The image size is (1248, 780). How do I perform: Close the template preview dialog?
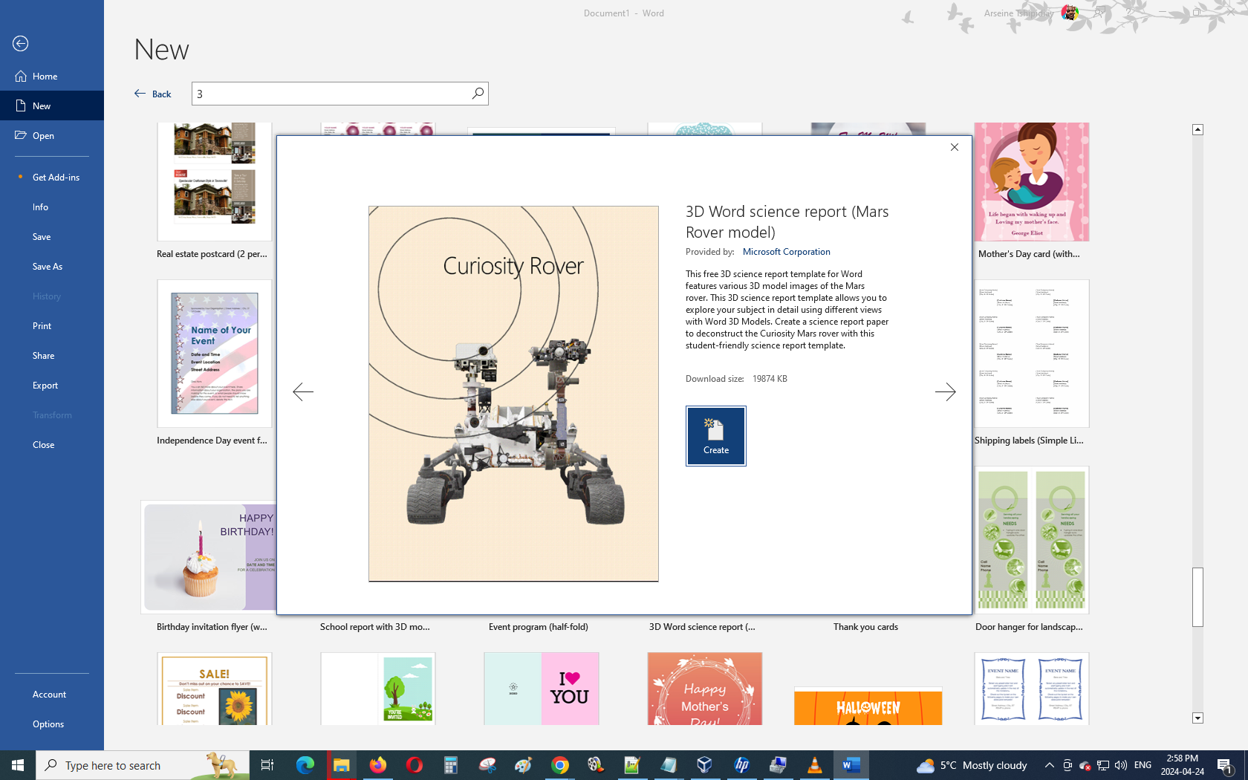(x=955, y=147)
